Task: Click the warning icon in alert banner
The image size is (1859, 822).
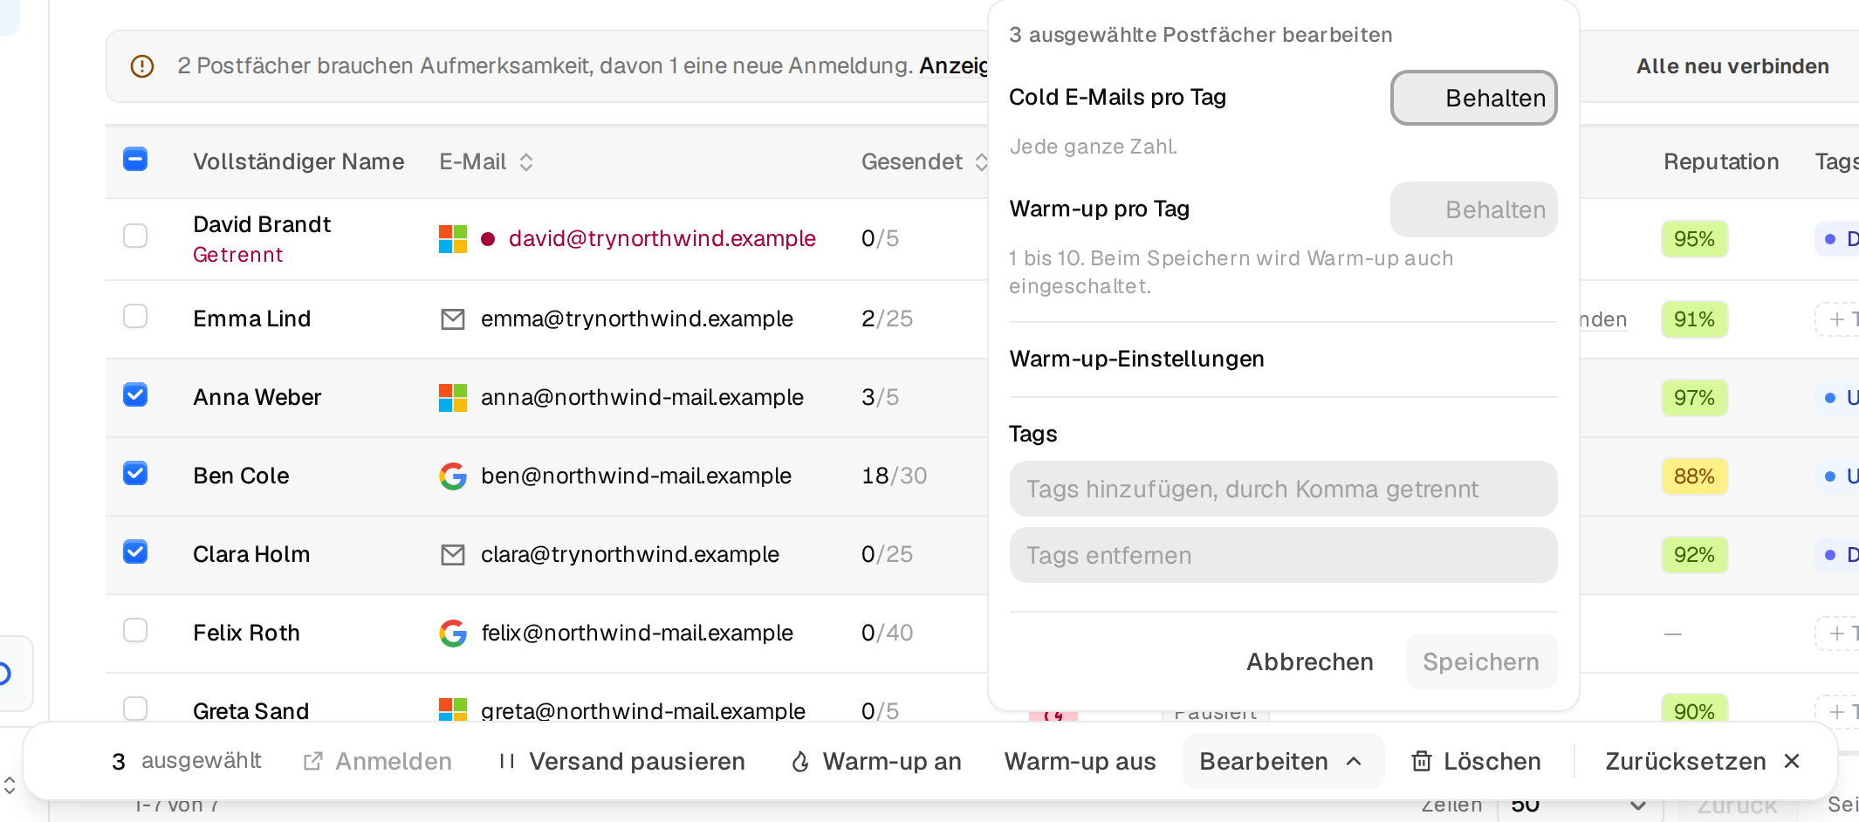Action: (x=142, y=66)
